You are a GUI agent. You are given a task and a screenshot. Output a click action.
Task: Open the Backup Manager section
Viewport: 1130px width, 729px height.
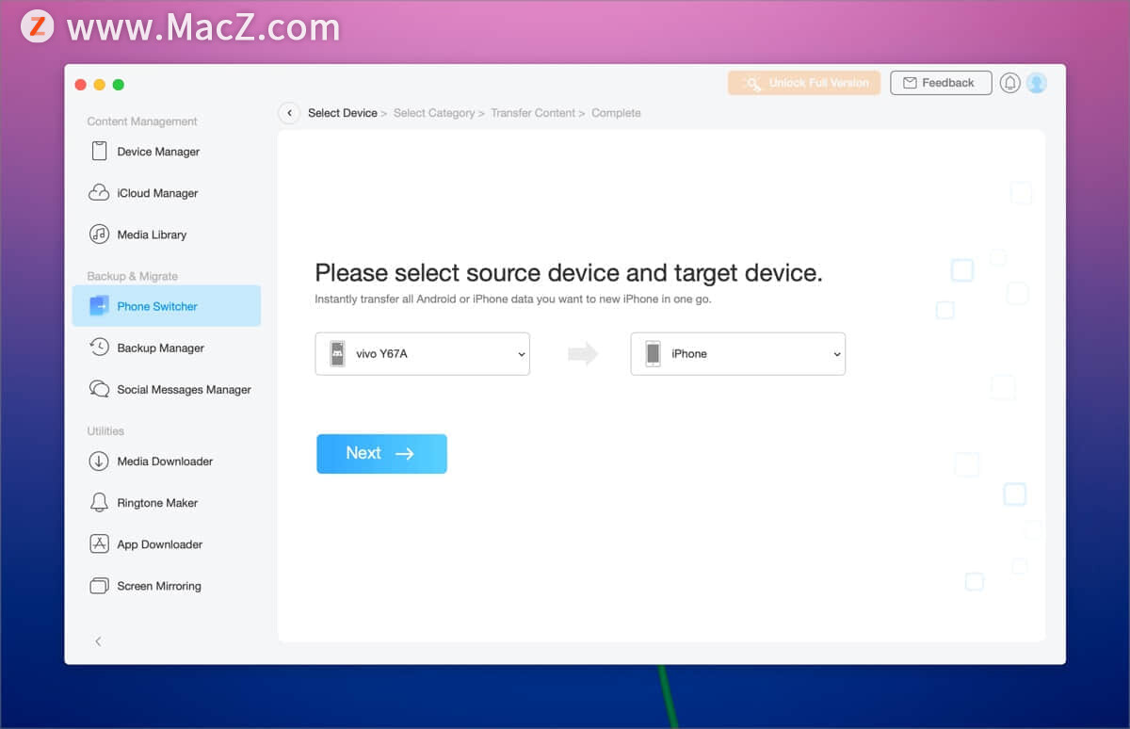[166, 348]
